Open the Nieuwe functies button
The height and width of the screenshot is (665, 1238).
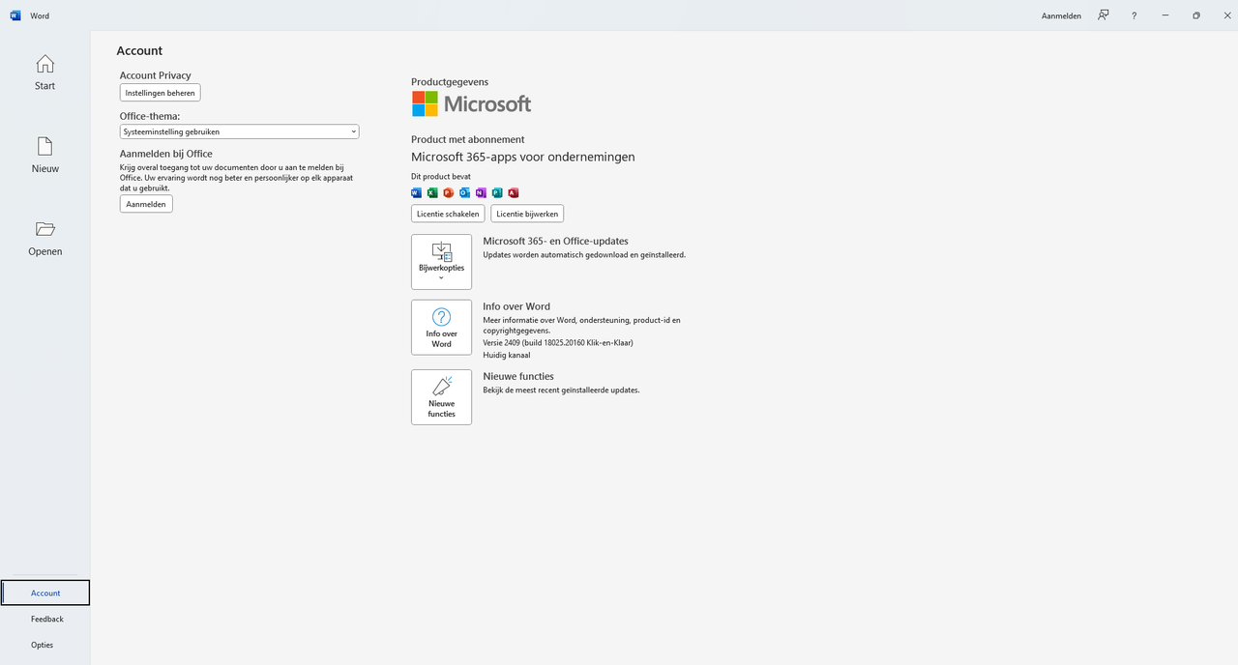[441, 397]
